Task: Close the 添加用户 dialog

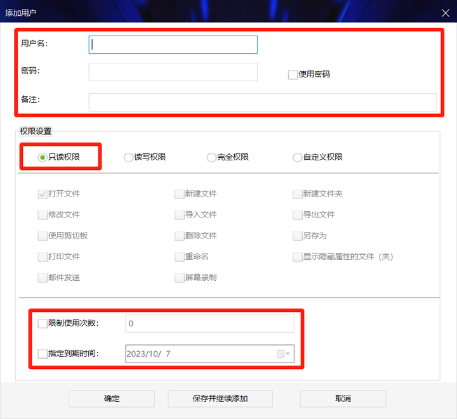Action: point(445,13)
